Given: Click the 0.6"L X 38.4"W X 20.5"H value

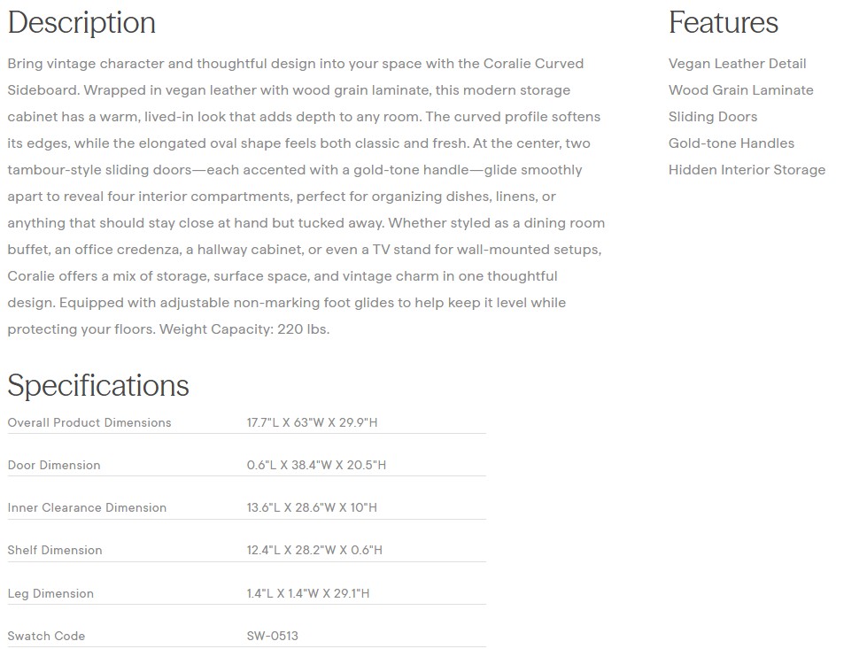Looking at the screenshot, I should coord(316,465).
